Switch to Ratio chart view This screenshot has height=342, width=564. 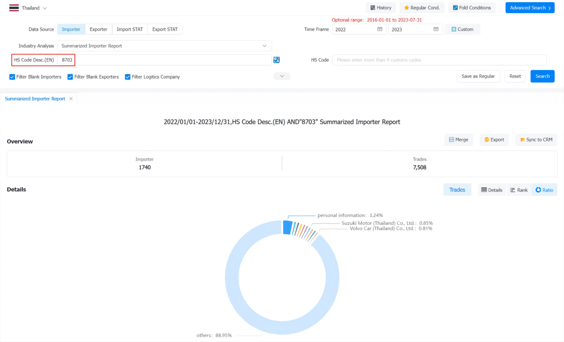pyautogui.click(x=544, y=190)
